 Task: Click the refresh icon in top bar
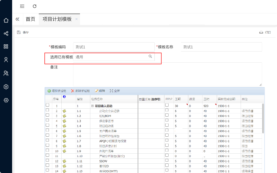pyautogui.click(x=34, y=6)
